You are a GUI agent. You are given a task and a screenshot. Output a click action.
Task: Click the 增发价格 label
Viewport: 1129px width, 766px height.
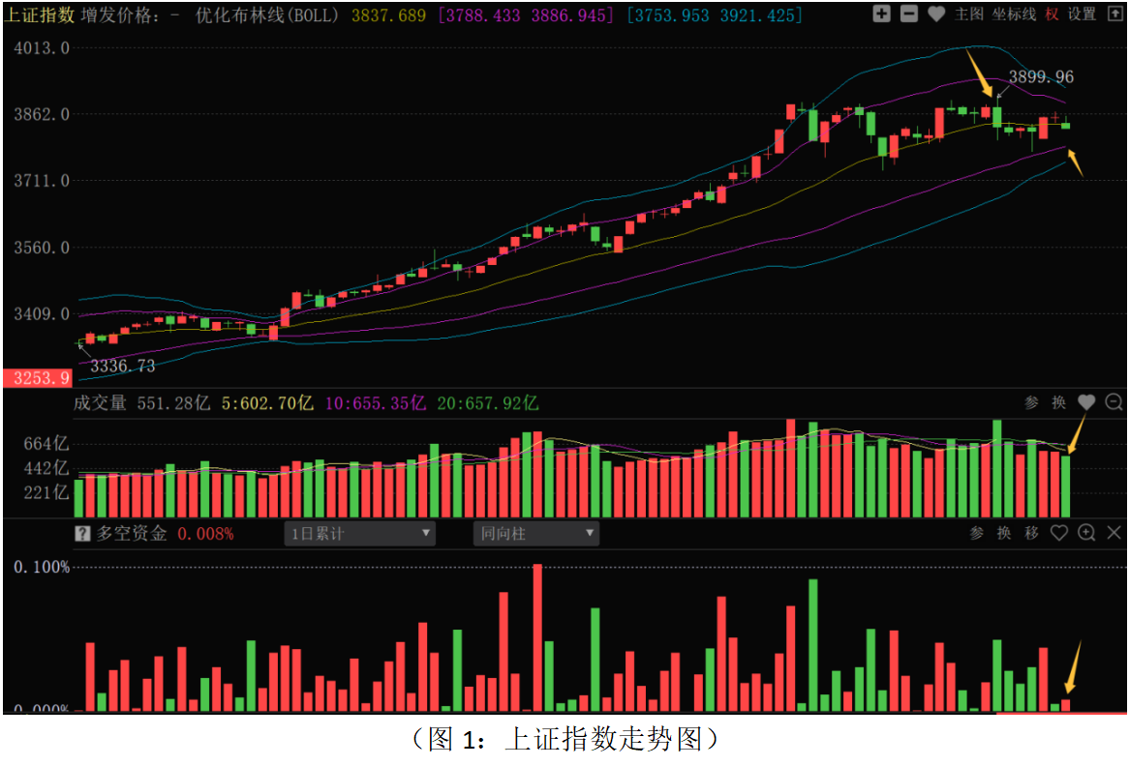[x=120, y=15]
